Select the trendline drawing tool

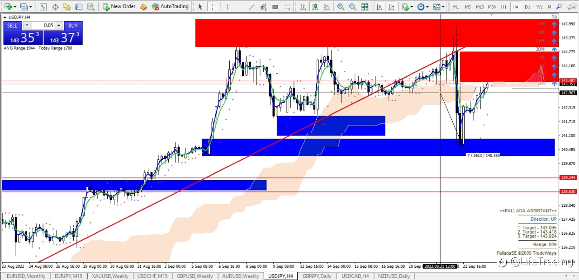click(x=252, y=7)
